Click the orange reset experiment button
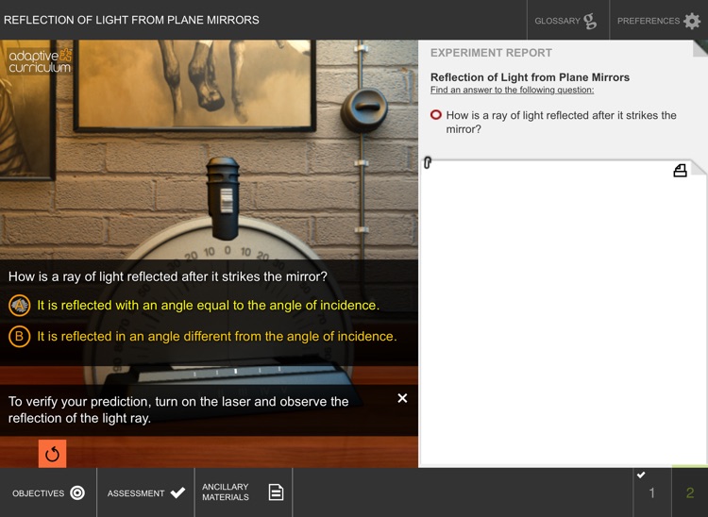708x517 pixels. 52,454
